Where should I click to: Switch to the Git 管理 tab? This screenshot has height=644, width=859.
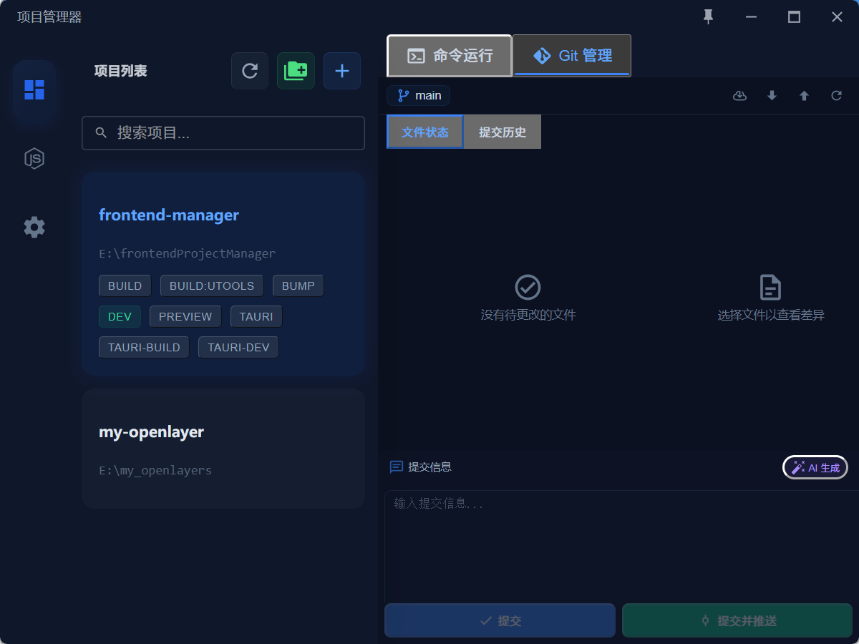(573, 56)
